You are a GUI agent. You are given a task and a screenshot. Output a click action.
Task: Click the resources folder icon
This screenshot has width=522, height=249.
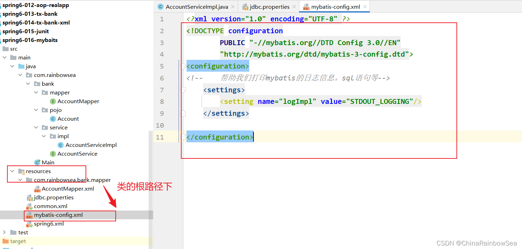[21, 171]
